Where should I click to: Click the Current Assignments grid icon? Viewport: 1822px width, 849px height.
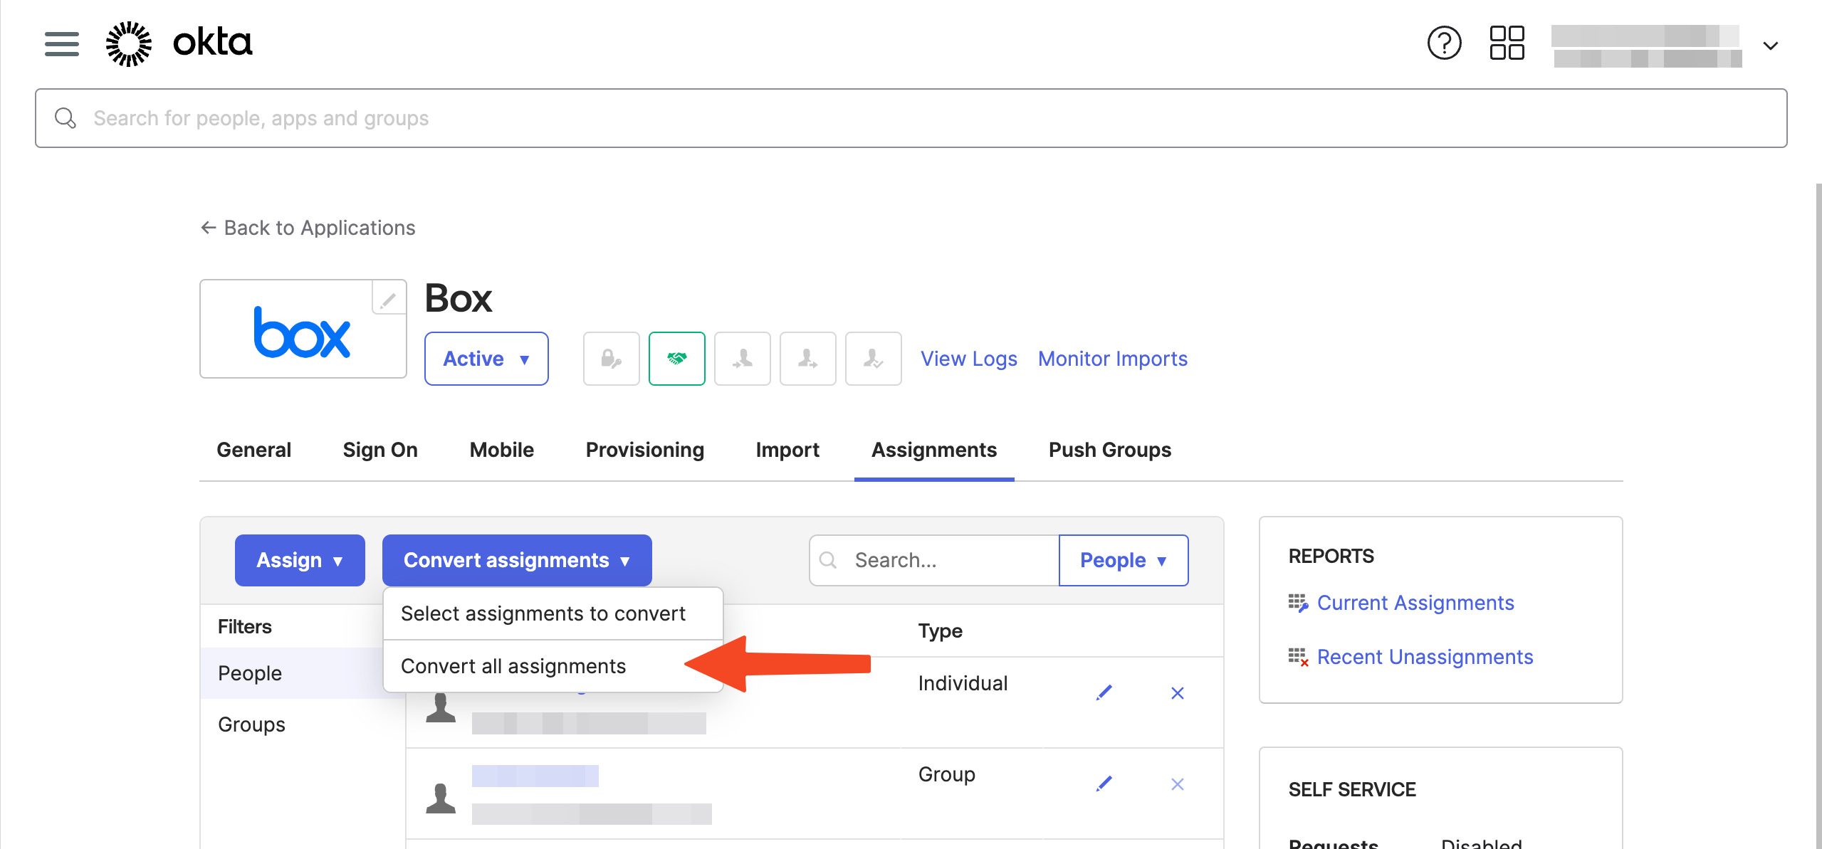[1298, 603]
